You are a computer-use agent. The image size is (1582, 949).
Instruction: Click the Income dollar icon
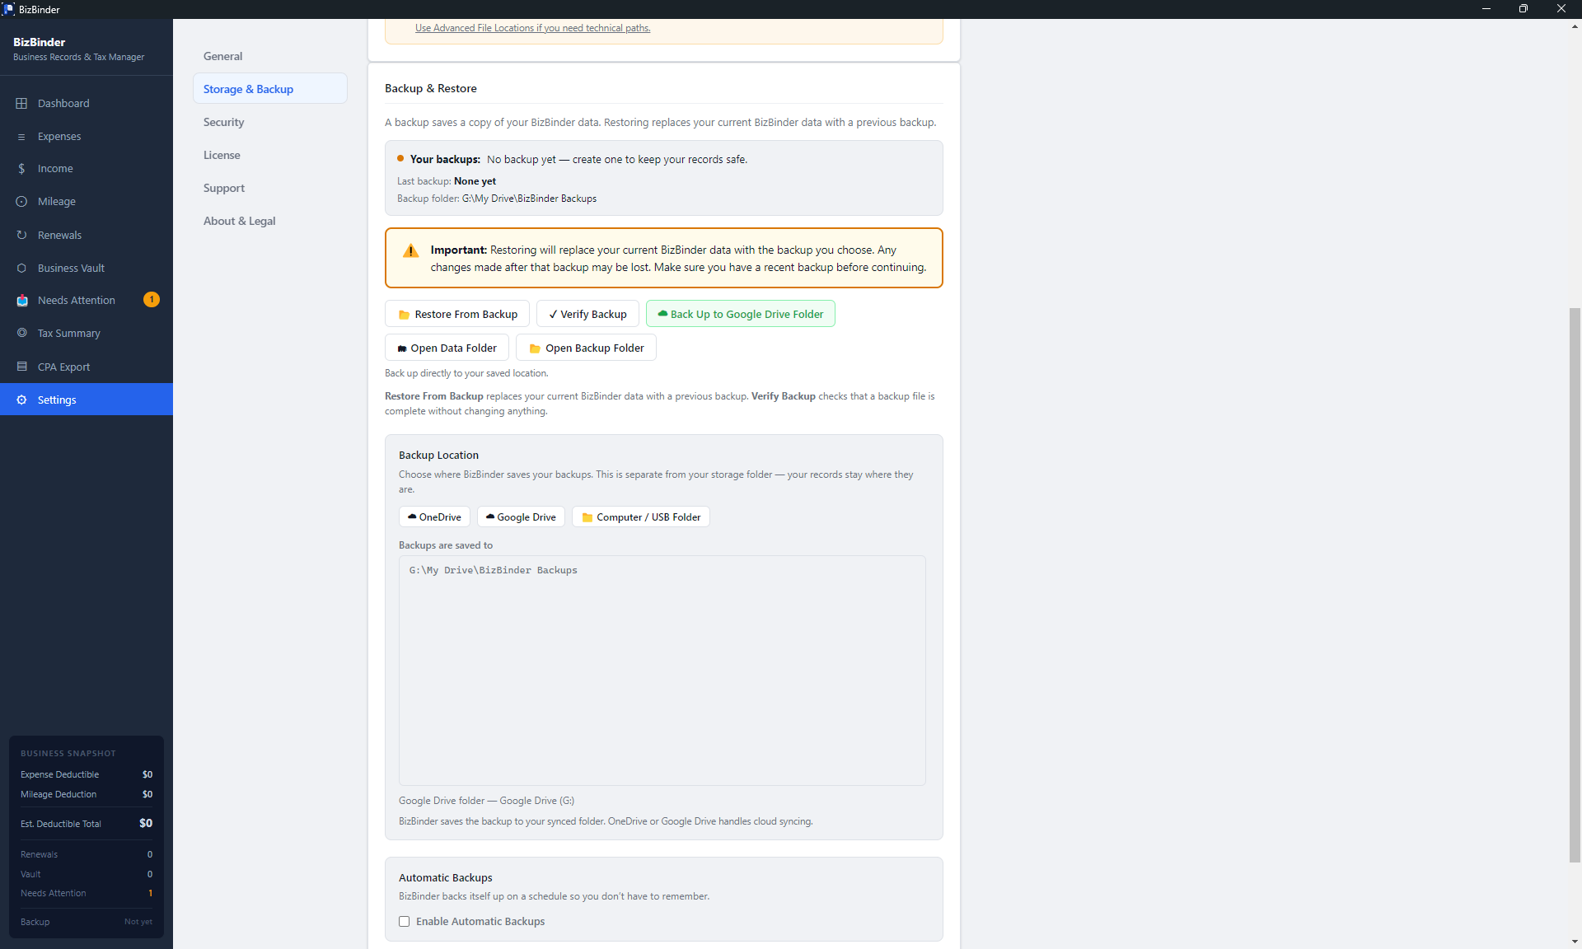click(21, 169)
